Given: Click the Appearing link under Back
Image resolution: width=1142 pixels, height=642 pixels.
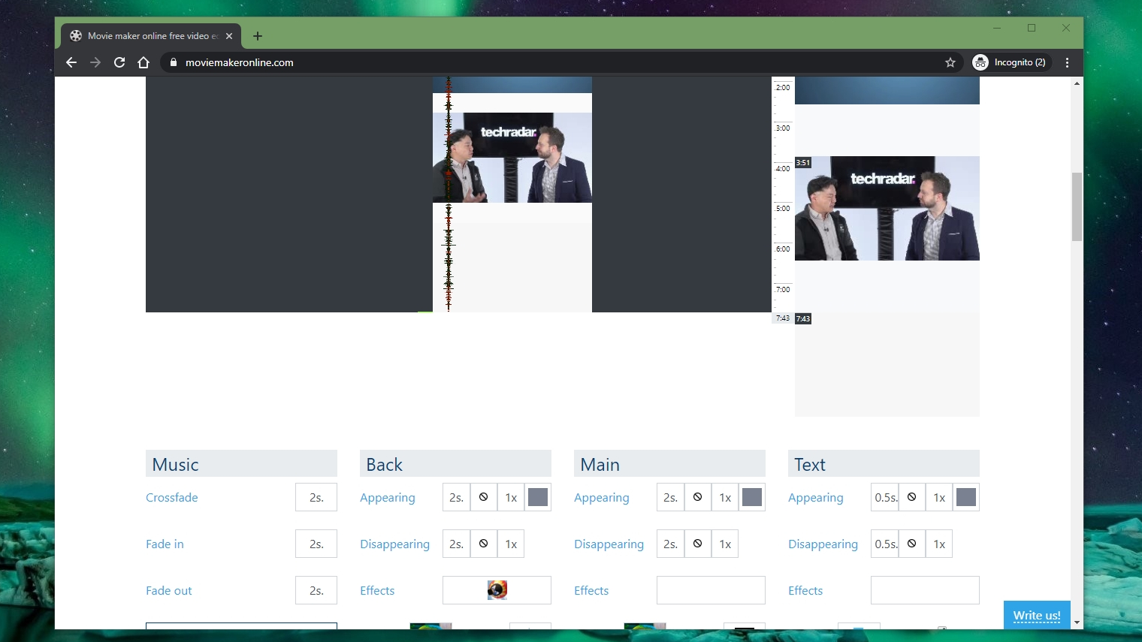Looking at the screenshot, I should 388,498.
